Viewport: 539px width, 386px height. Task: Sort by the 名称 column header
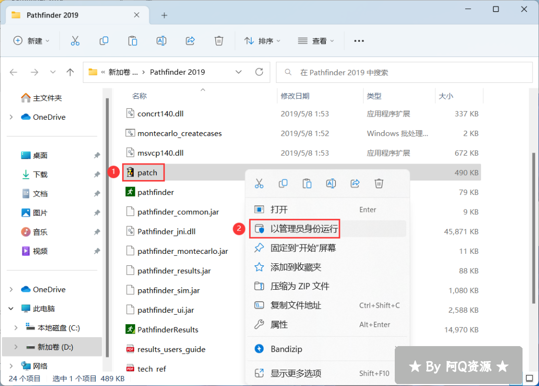tap(139, 96)
